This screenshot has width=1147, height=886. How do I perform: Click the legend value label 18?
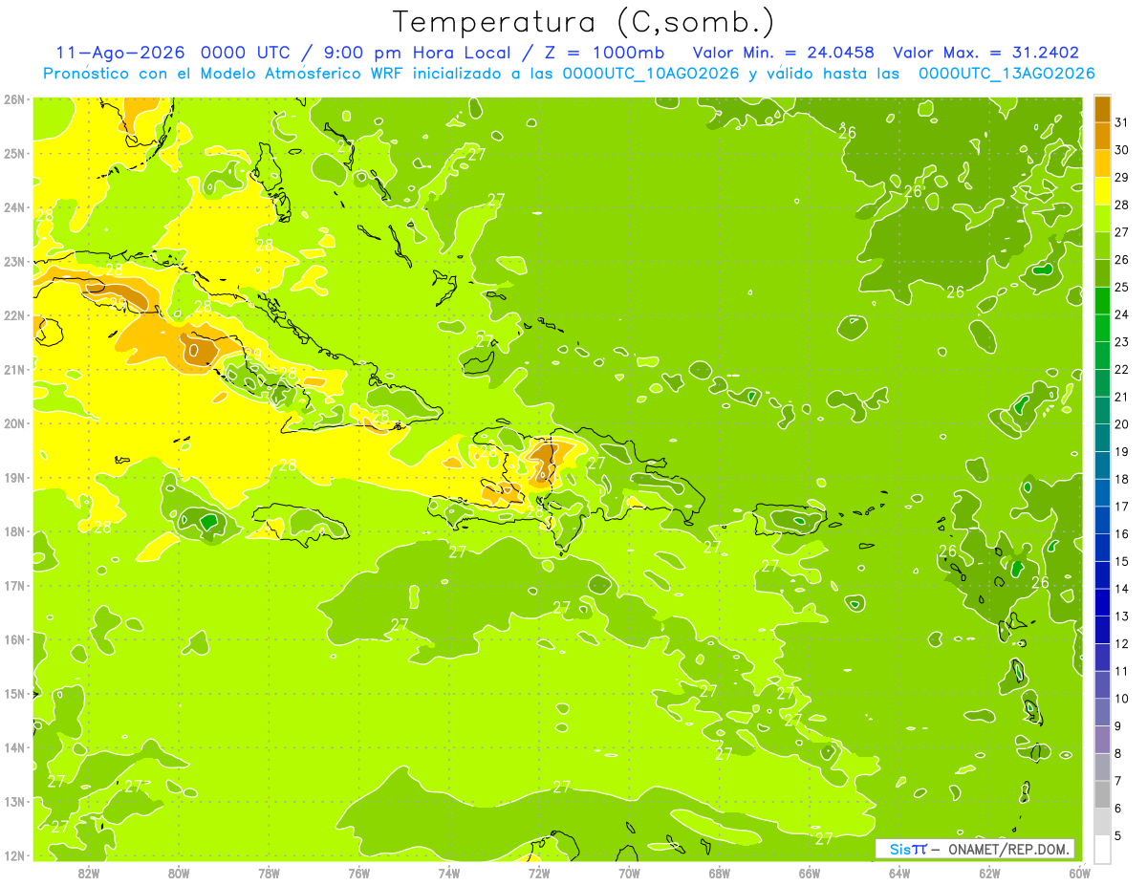coord(1122,479)
